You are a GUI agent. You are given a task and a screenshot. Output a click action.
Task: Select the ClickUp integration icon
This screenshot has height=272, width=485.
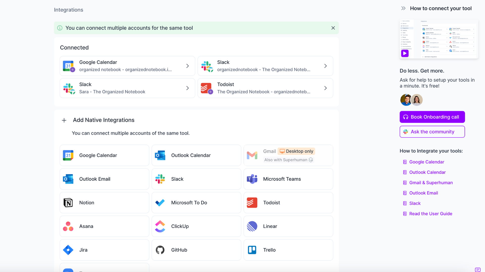160,226
